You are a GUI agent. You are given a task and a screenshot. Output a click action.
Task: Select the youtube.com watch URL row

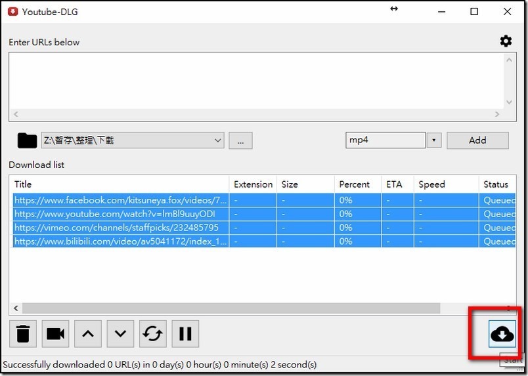(264, 214)
